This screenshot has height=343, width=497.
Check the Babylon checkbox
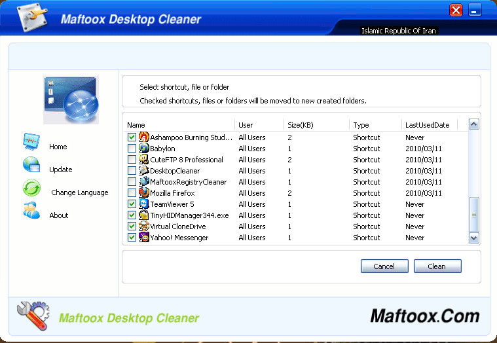(132, 148)
